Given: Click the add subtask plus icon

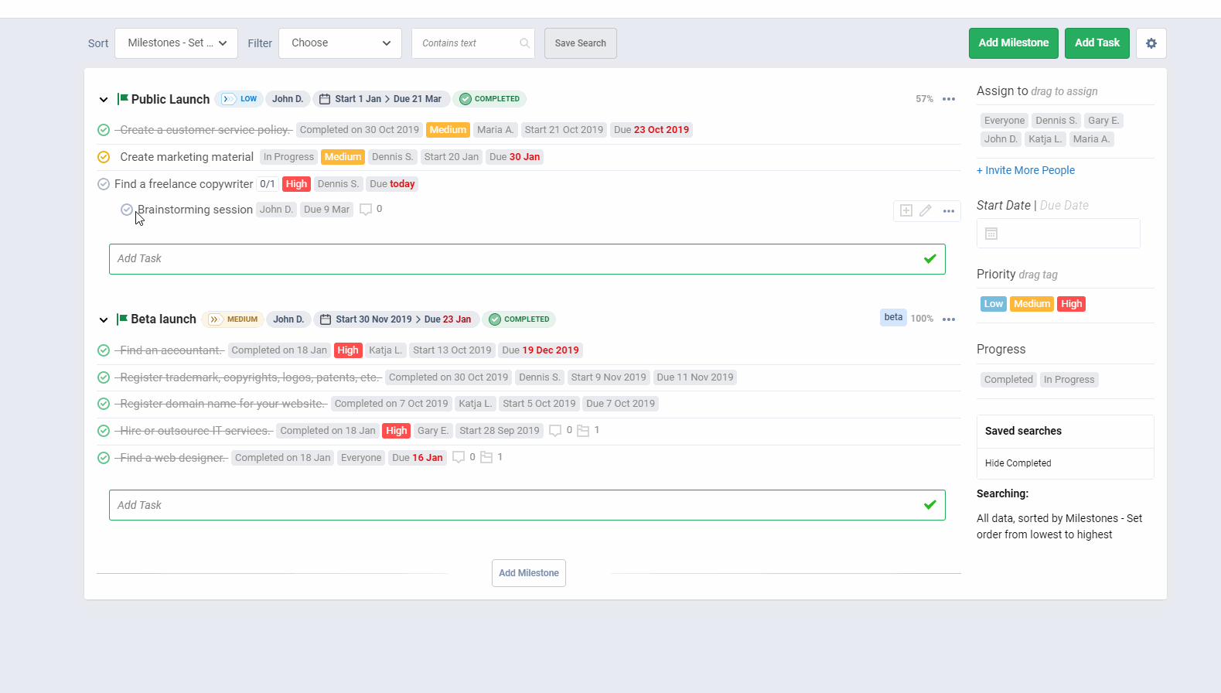Looking at the screenshot, I should click(906, 210).
